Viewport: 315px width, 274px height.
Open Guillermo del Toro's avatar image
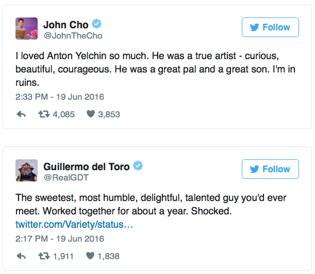pos(26,170)
